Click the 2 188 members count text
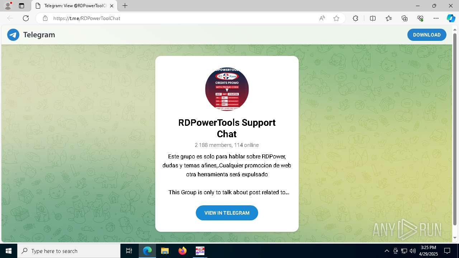The image size is (459, 258). (x=213, y=145)
